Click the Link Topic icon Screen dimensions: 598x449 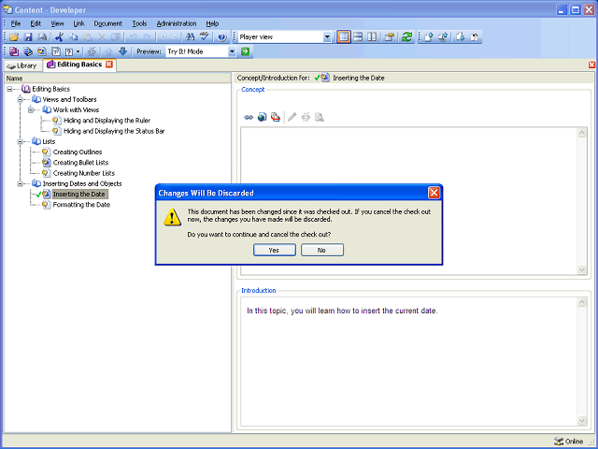[x=41, y=51]
